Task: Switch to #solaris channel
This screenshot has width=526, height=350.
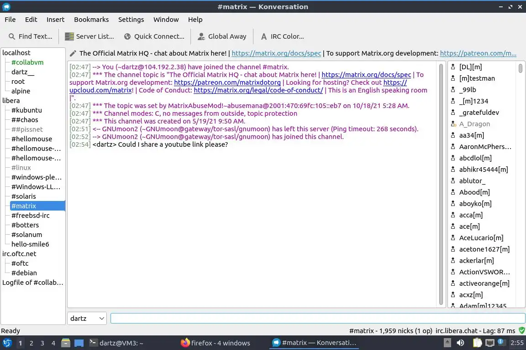Action: (23, 196)
